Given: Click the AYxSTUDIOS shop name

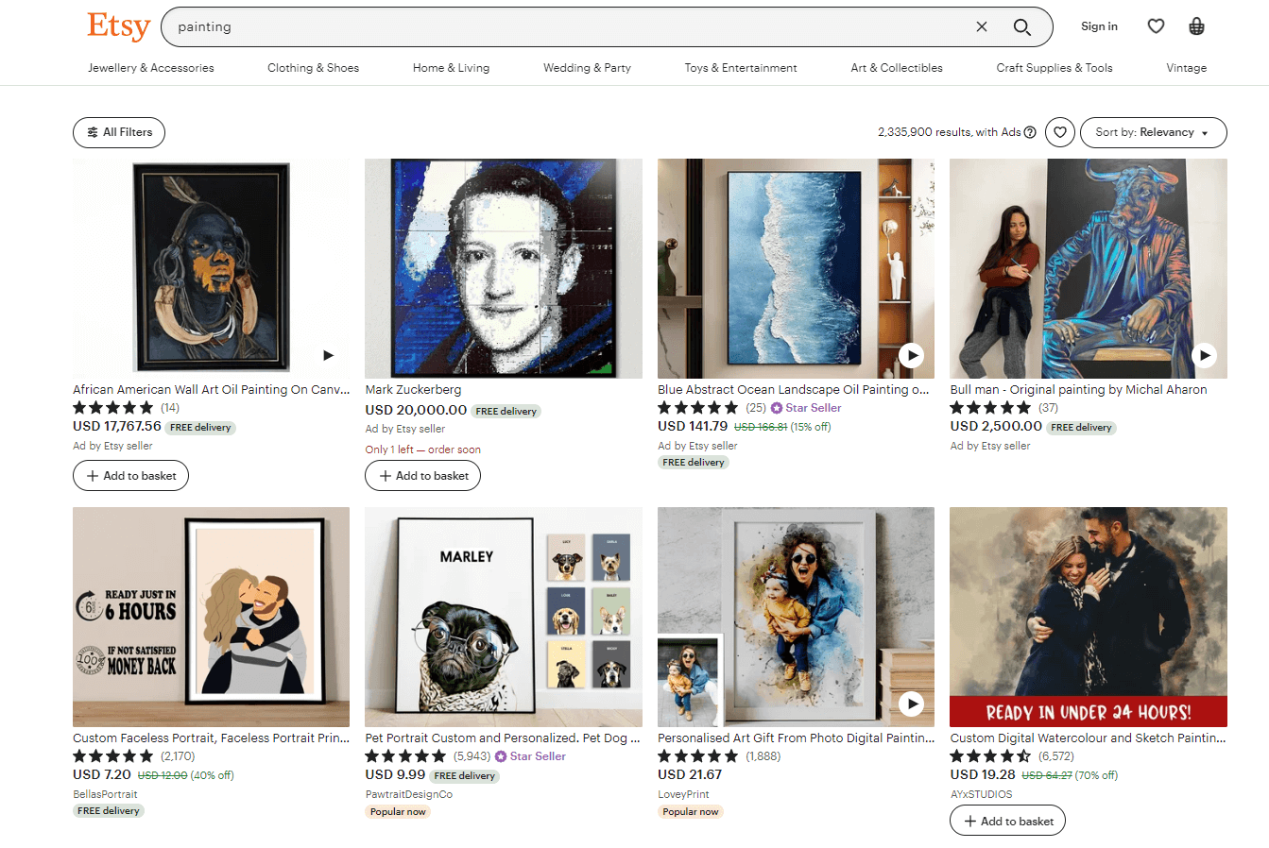Looking at the screenshot, I should pos(981,795).
